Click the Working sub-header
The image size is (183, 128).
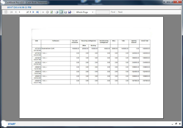[93, 46]
